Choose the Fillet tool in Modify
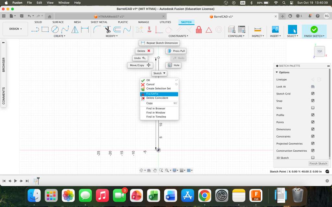 click(x=97, y=30)
